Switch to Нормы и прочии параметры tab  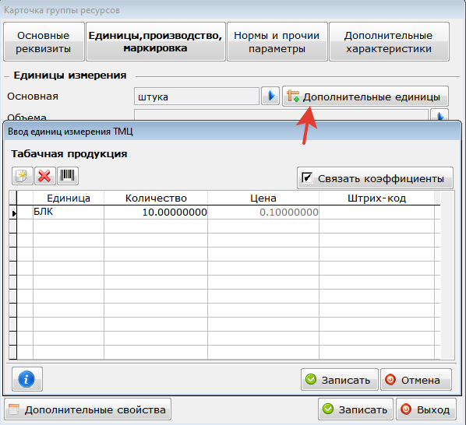(277, 42)
